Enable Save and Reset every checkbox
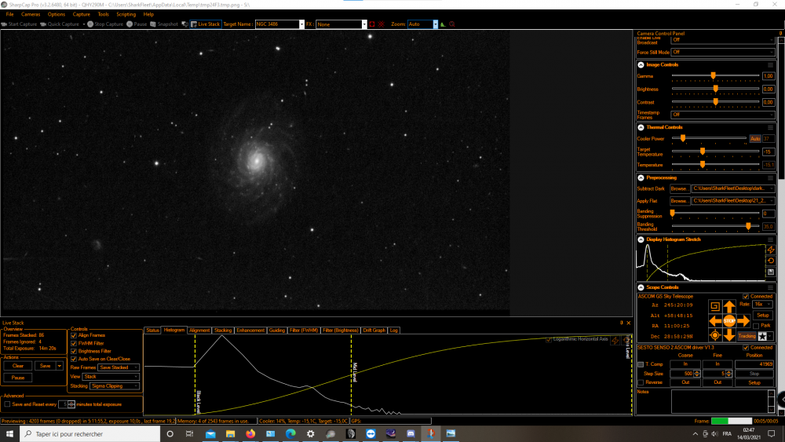The height and width of the screenshot is (442, 785). [7, 404]
